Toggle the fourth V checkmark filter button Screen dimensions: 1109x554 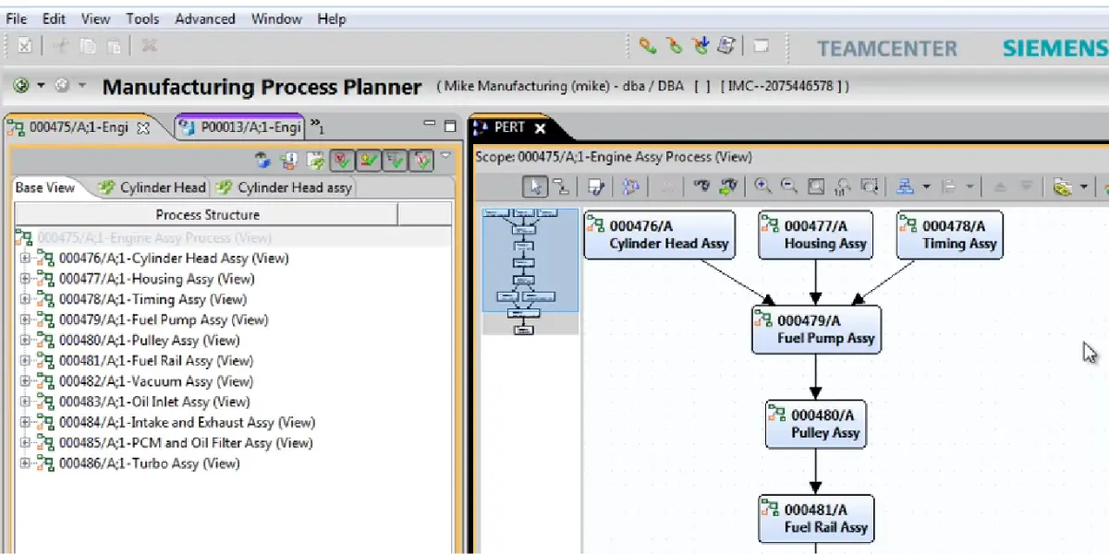(x=422, y=161)
